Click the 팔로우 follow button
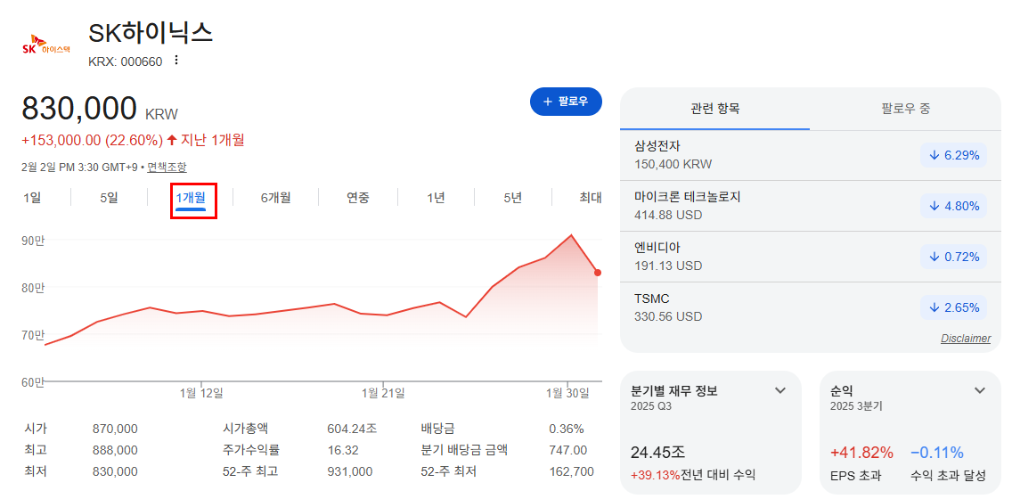Image resolution: width=1012 pixels, height=499 pixels. coord(566,102)
